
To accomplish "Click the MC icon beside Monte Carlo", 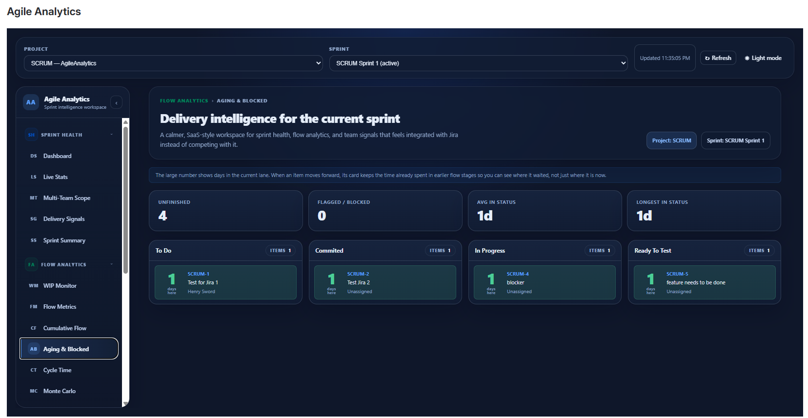I will click(34, 391).
